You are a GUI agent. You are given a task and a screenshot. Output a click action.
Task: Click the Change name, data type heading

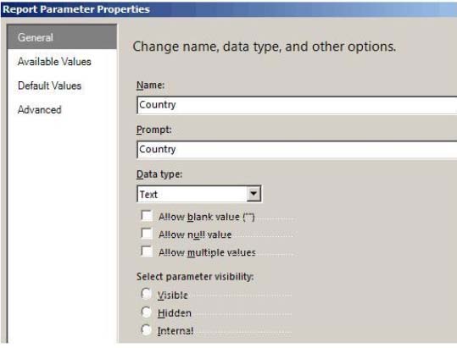click(x=265, y=47)
